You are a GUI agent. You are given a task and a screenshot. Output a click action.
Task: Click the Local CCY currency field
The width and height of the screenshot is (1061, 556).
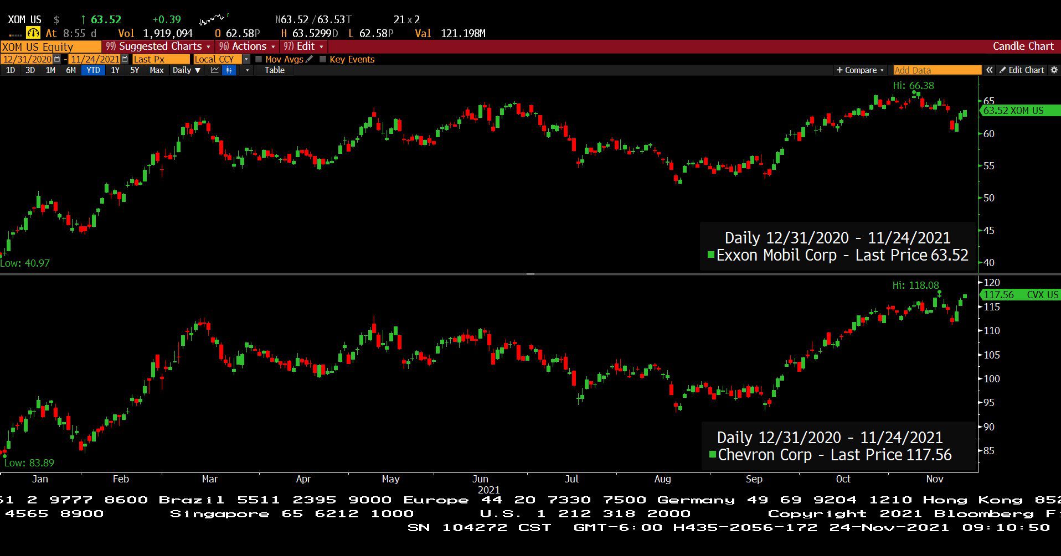pos(218,59)
